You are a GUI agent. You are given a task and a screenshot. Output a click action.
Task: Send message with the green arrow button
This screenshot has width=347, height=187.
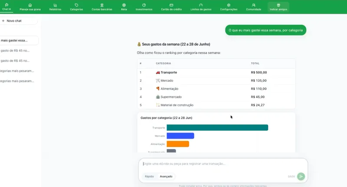coord(301,177)
